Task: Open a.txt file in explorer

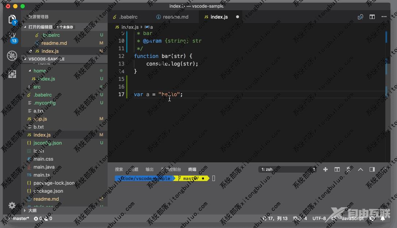Action: pyautogui.click(x=64, y=111)
